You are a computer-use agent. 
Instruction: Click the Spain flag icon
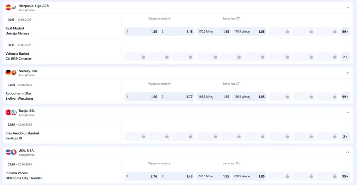(8, 8)
